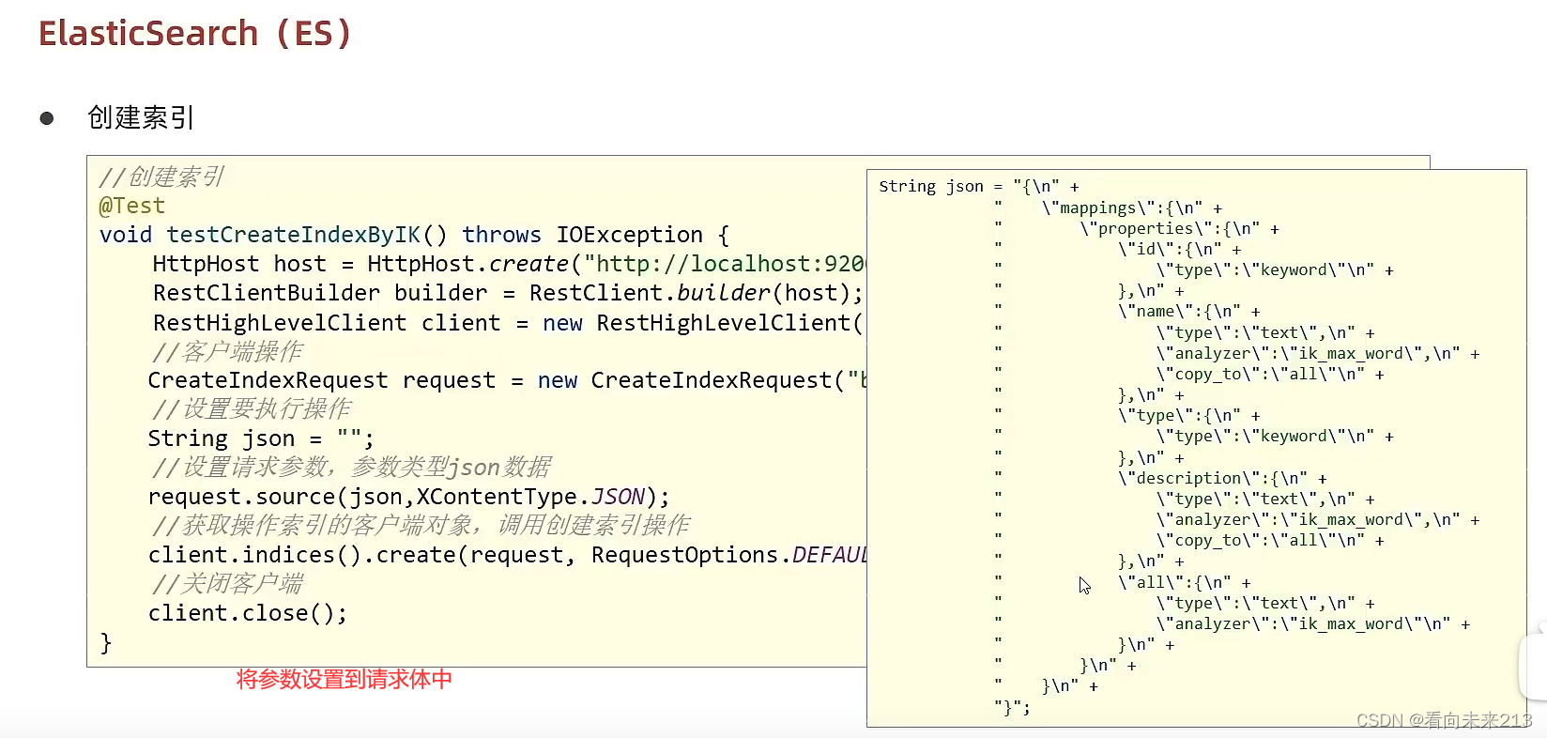Select the copy_to line under the description field
Viewport: 1547px width, 738px height.
1270,541
